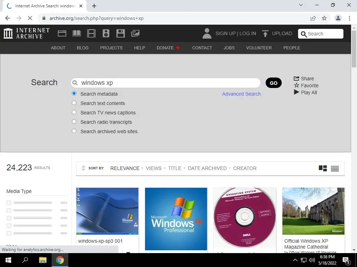This screenshot has height=267, width=357.
Task: Open the Chrome profile icon
Action: click(x=338, y=18)
